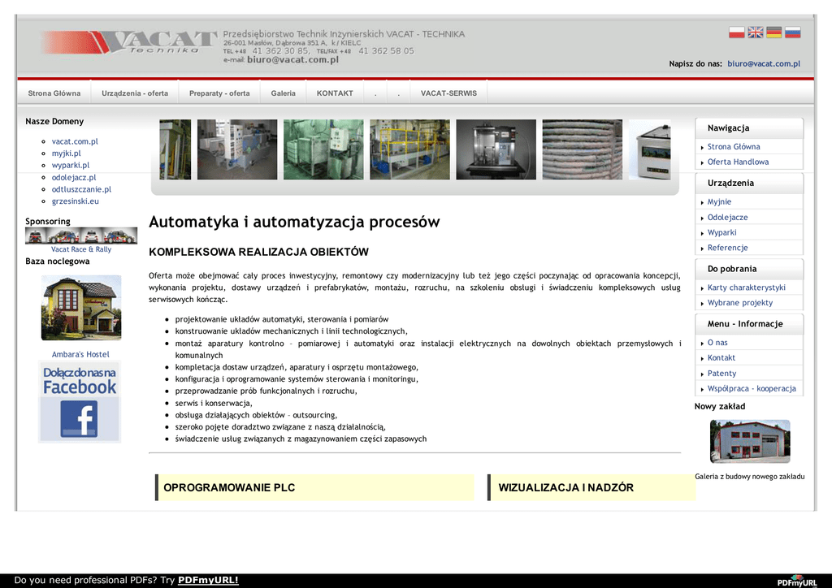Open Karty charakterystyki in the sidebar
This screenshot has height=588, width=832.
746,288
